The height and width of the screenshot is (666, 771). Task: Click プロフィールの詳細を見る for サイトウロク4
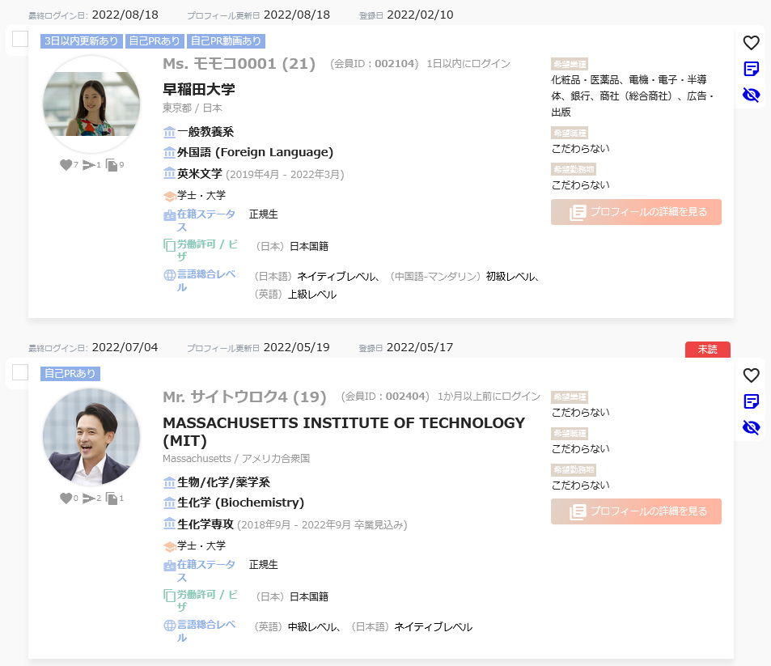636,511
